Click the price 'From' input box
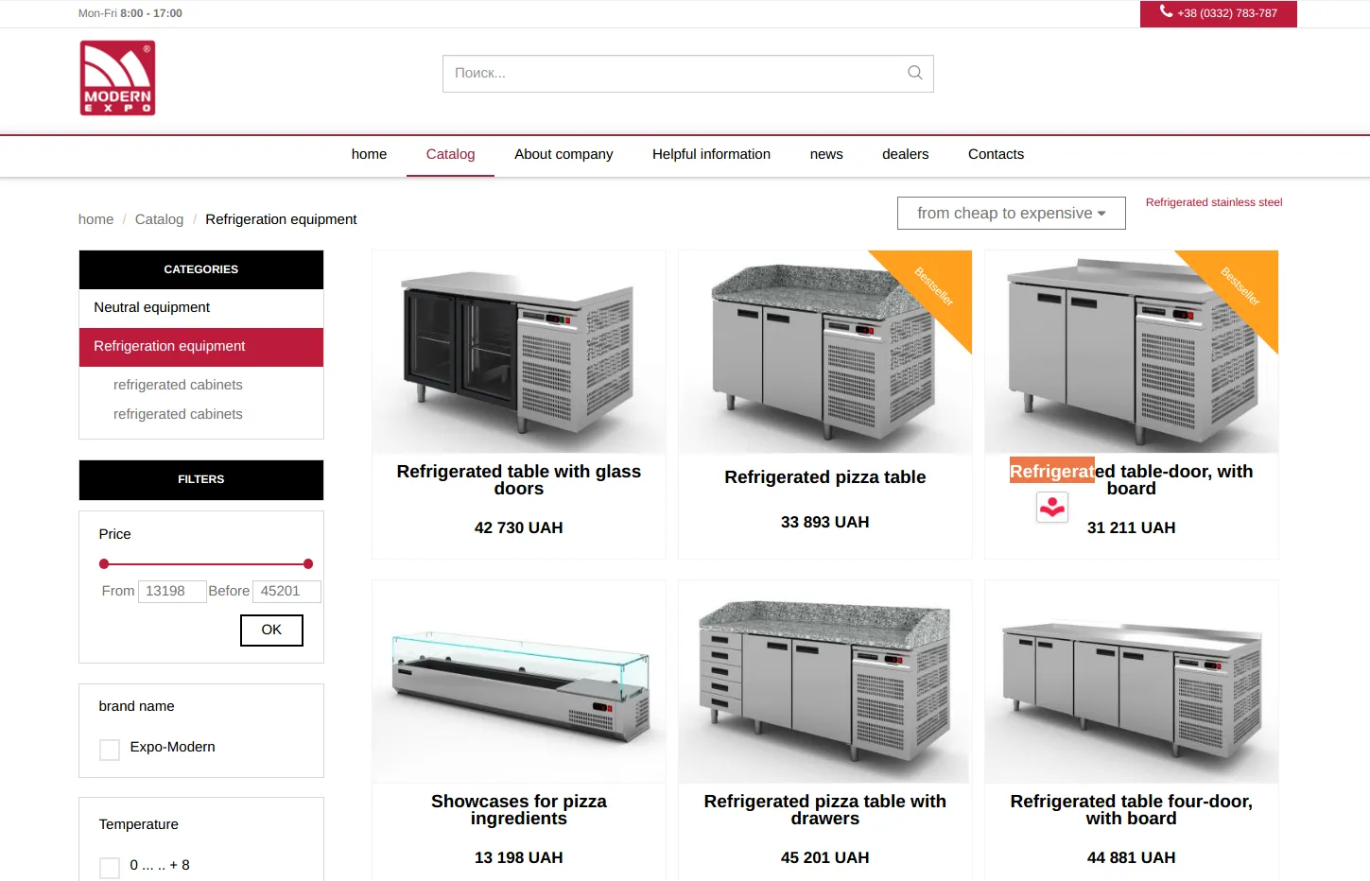 [x=172, y=592]
